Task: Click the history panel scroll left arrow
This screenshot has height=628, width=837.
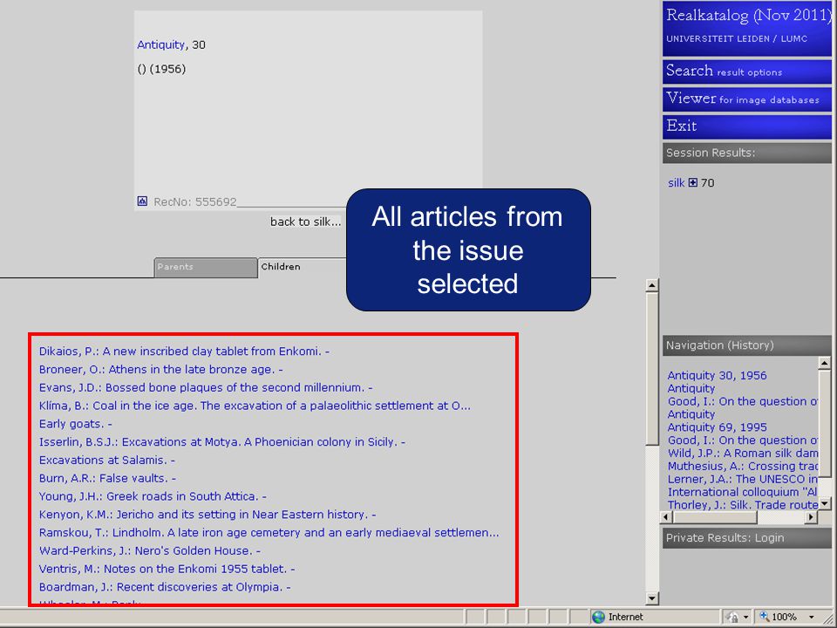Action: coord(667,517)
